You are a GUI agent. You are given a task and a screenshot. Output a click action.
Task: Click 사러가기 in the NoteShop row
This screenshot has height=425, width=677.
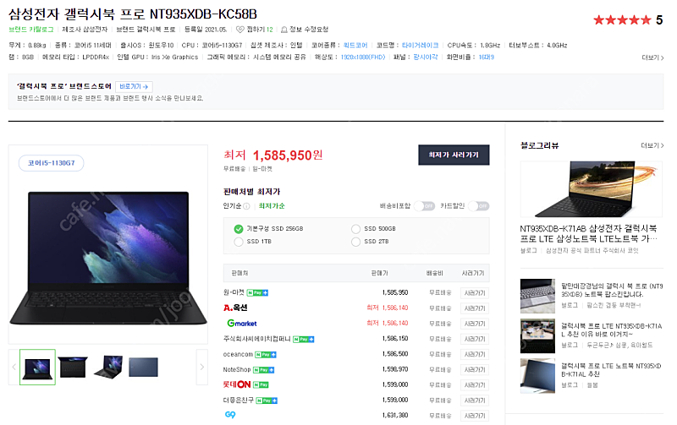point(475,370)
